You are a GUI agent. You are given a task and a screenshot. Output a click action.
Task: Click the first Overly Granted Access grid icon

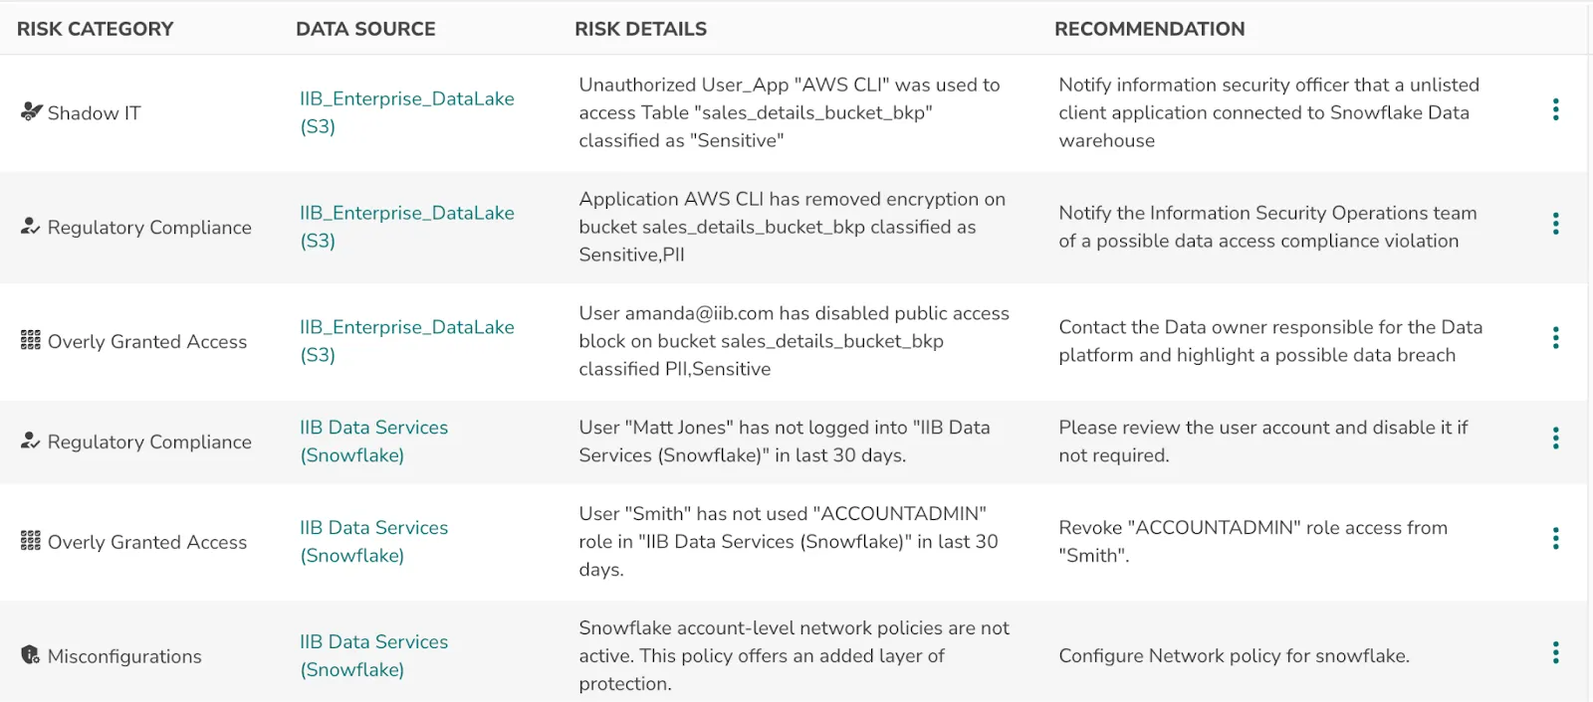(x=31, y=341)
